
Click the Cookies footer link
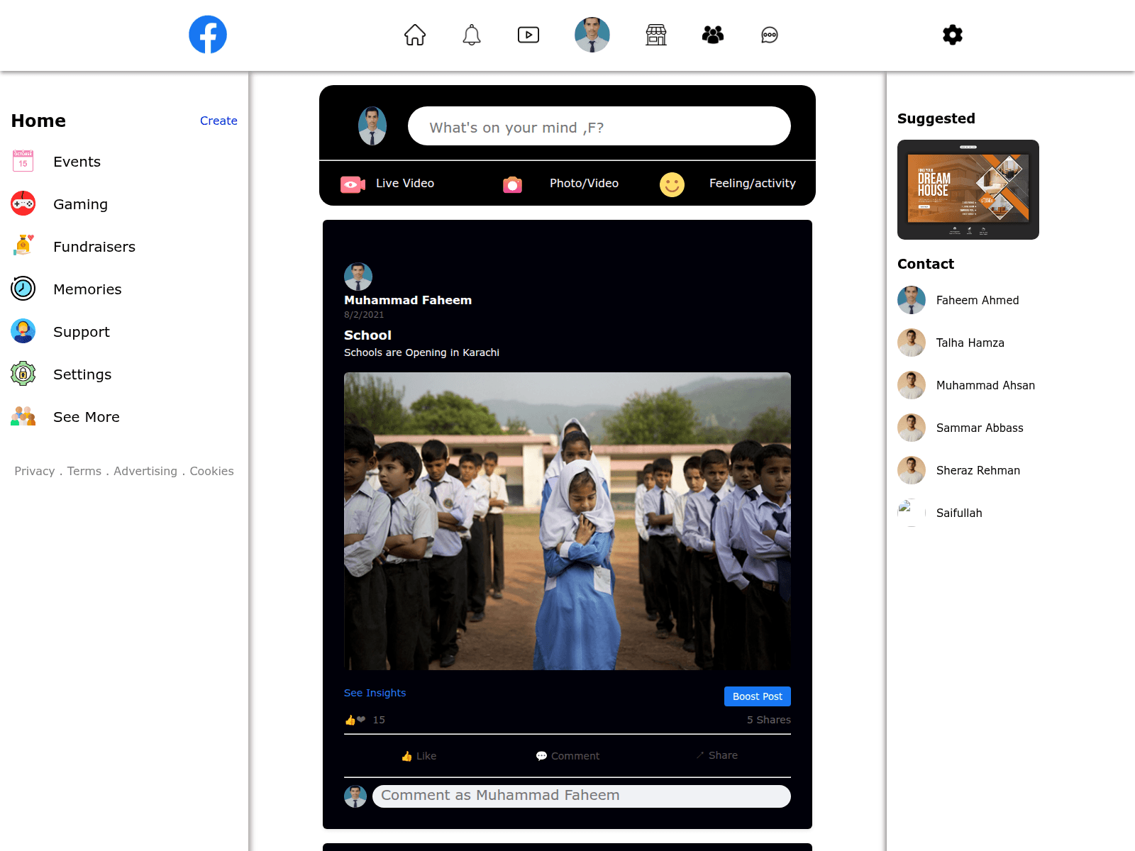[x=211, y=471]
